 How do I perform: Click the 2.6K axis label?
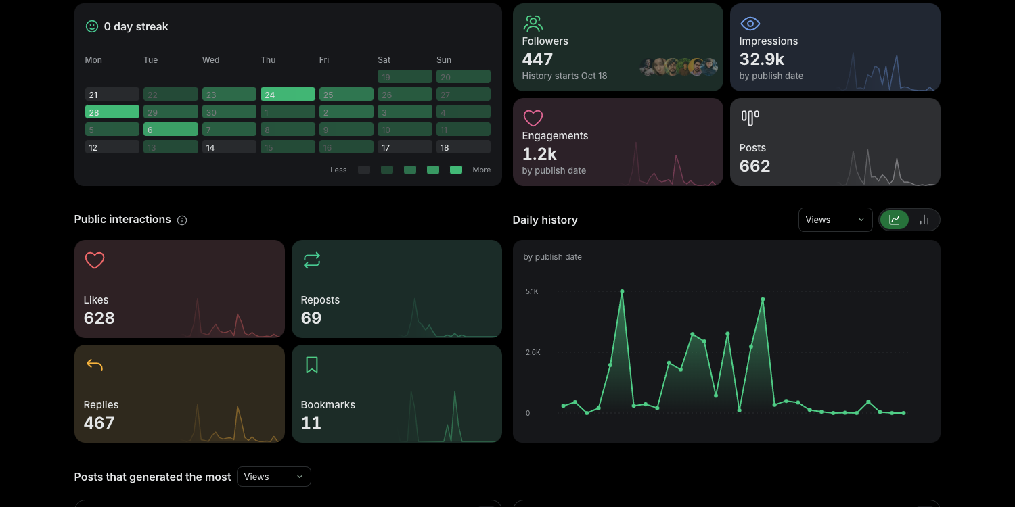coord(533,352)
